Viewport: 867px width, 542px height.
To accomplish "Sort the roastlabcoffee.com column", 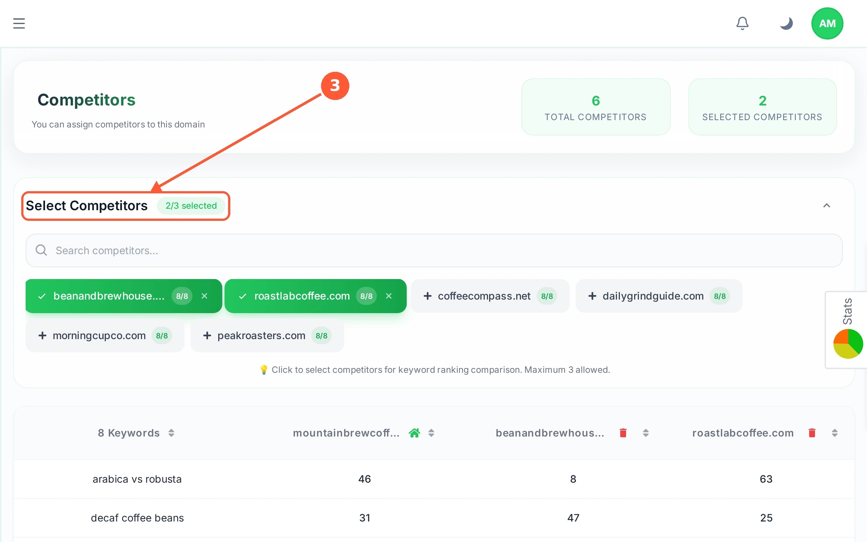I will (x=835, y=433).
